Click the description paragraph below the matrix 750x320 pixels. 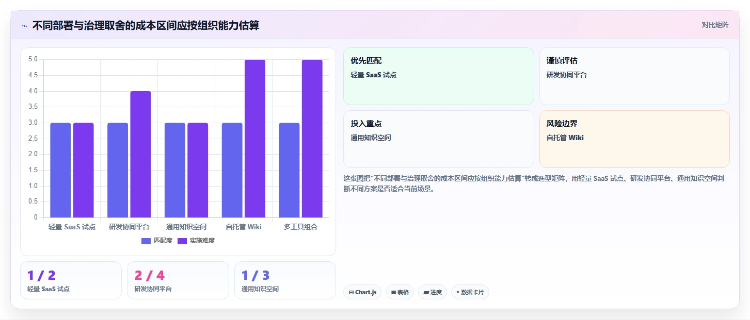(x=535, y=183)
